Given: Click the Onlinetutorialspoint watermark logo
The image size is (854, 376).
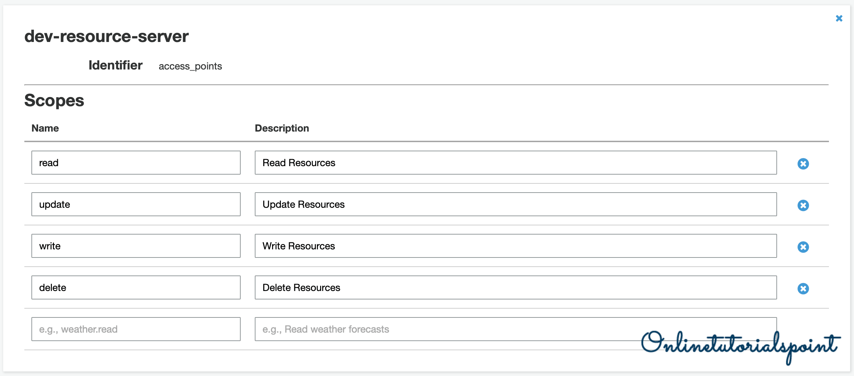Looking at the screenshot, I should click(x=740, y=345).
